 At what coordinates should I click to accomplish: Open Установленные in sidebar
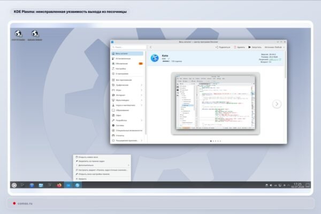tap(127, 58)
